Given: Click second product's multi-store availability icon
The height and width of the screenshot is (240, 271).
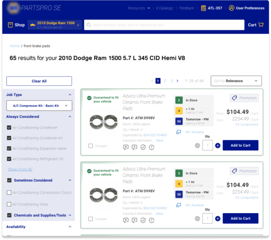Looking at the screenshot, I should pos(179,205).
